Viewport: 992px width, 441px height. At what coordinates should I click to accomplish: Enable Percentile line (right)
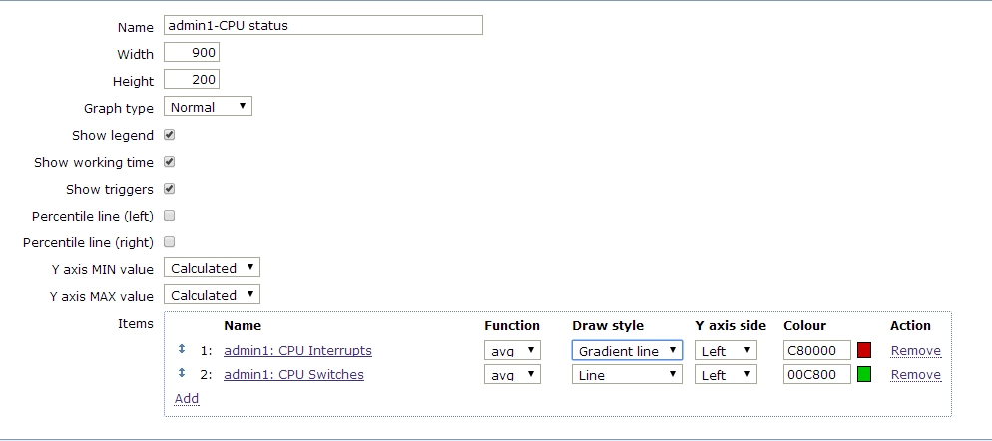169,241
